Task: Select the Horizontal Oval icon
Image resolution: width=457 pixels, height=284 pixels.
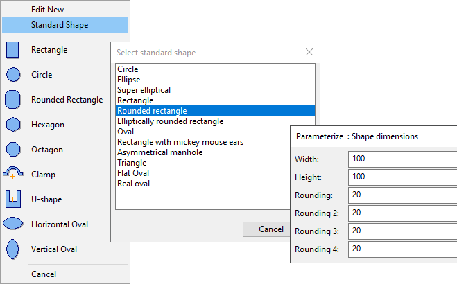Action: pyautogui.click(x=12, y=224)
